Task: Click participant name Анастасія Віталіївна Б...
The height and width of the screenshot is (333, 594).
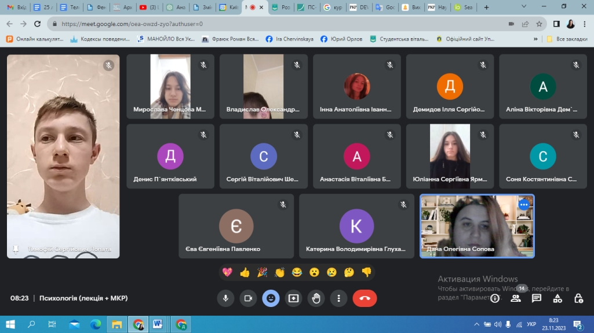Action: point(355,179)
